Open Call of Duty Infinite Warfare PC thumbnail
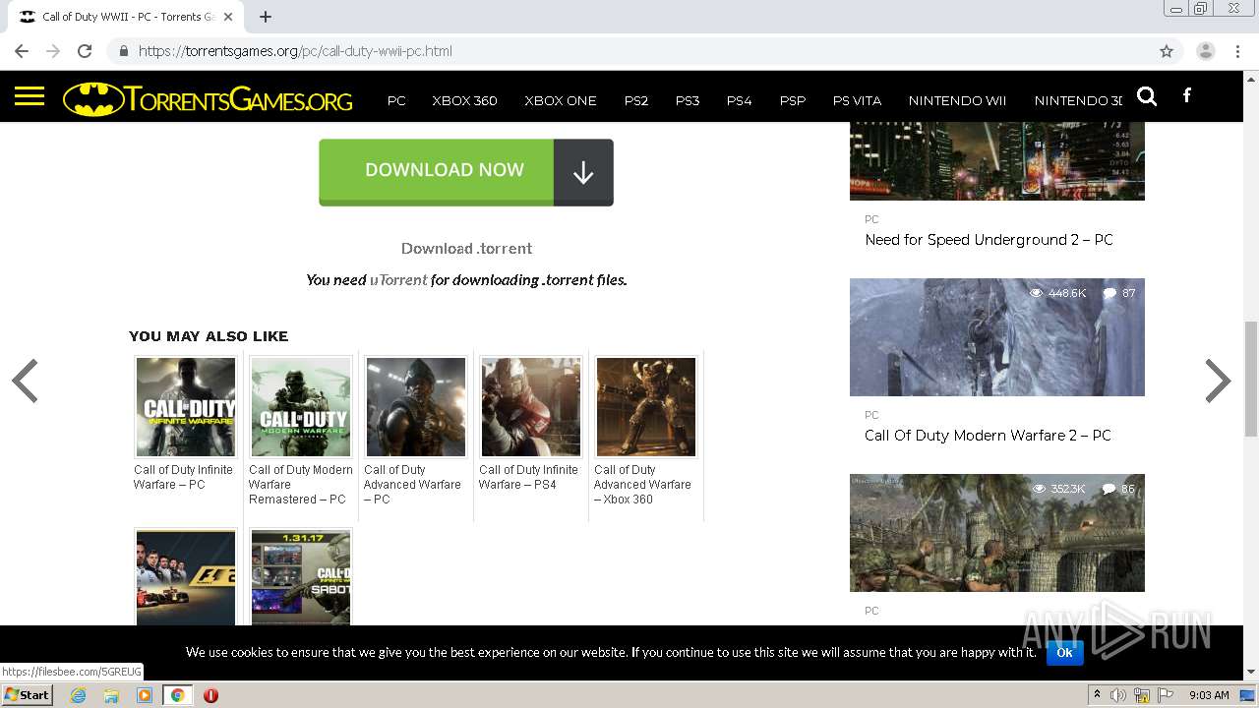Viewport: 1259px width, 708px height. coord(186,407)
